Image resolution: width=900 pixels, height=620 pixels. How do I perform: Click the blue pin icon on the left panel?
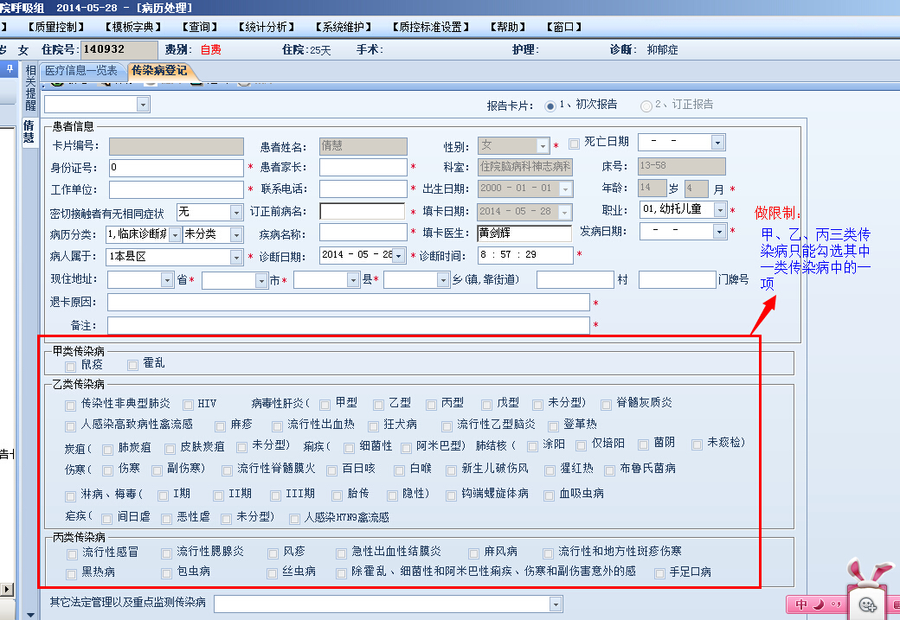[10, 70]
